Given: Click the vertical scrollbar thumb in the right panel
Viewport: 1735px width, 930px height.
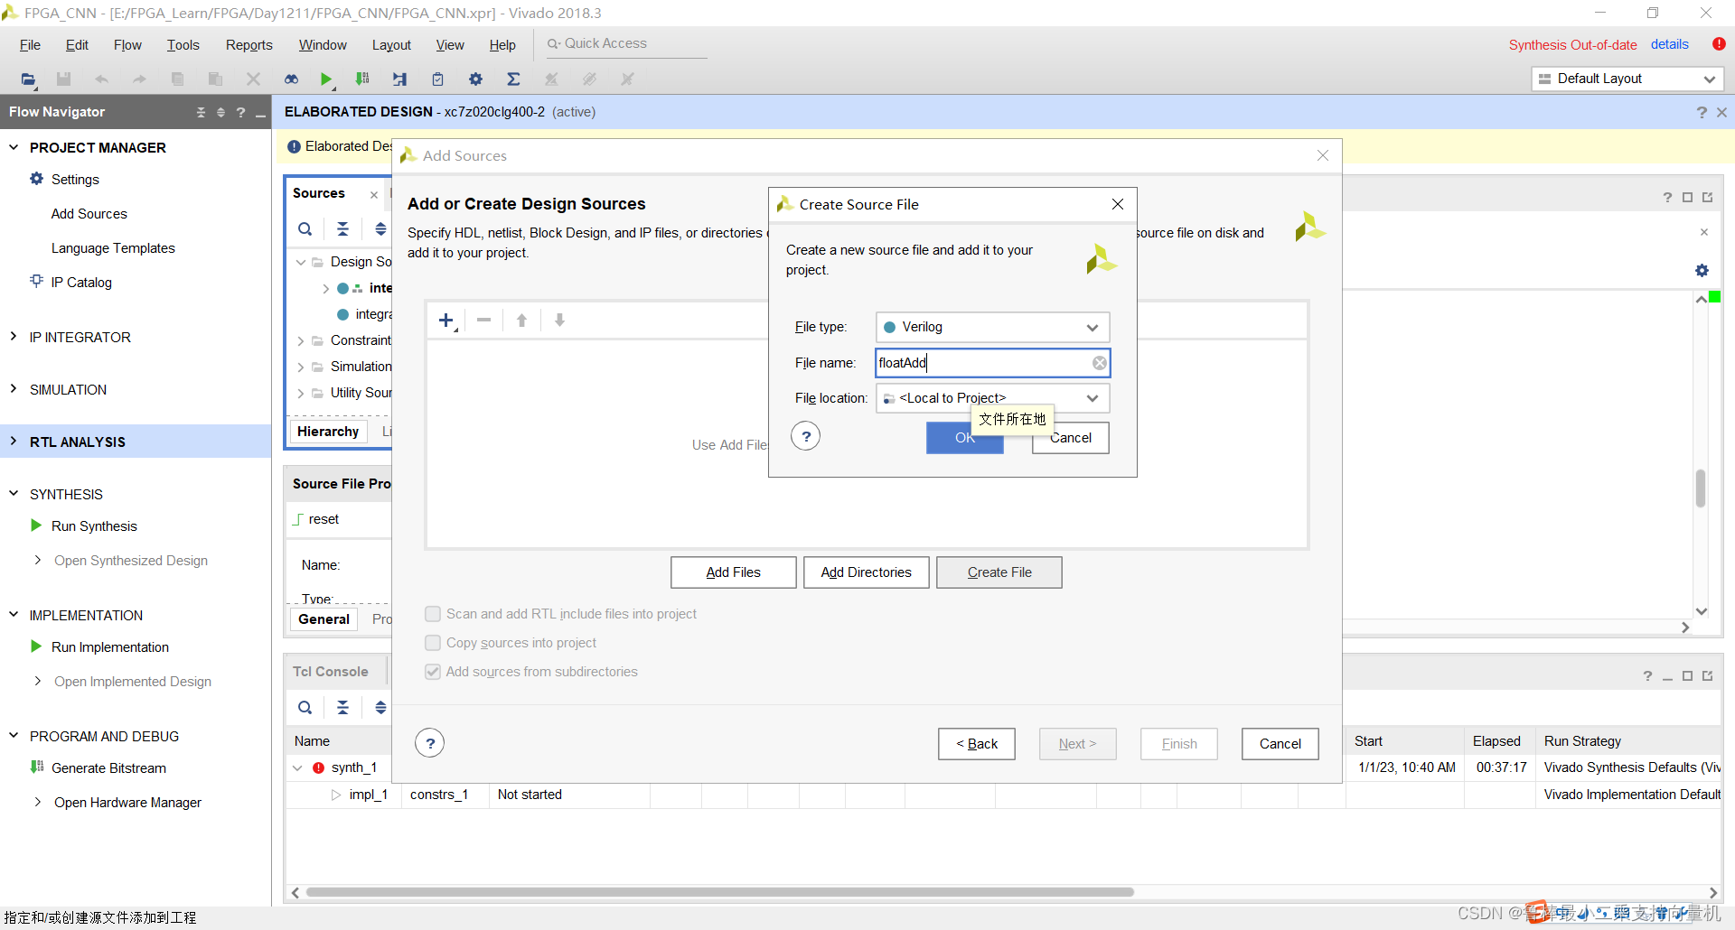Looking at the screenshot, I should [x=1701, y=488].
